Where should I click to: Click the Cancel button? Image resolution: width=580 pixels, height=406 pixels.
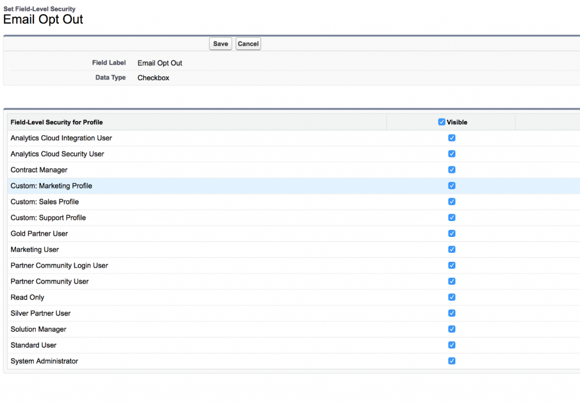(x=248, y=44)
